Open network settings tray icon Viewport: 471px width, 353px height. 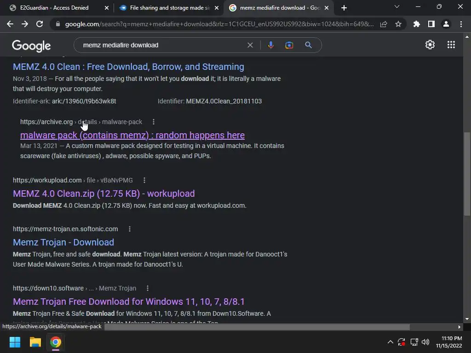click(414, 342)
